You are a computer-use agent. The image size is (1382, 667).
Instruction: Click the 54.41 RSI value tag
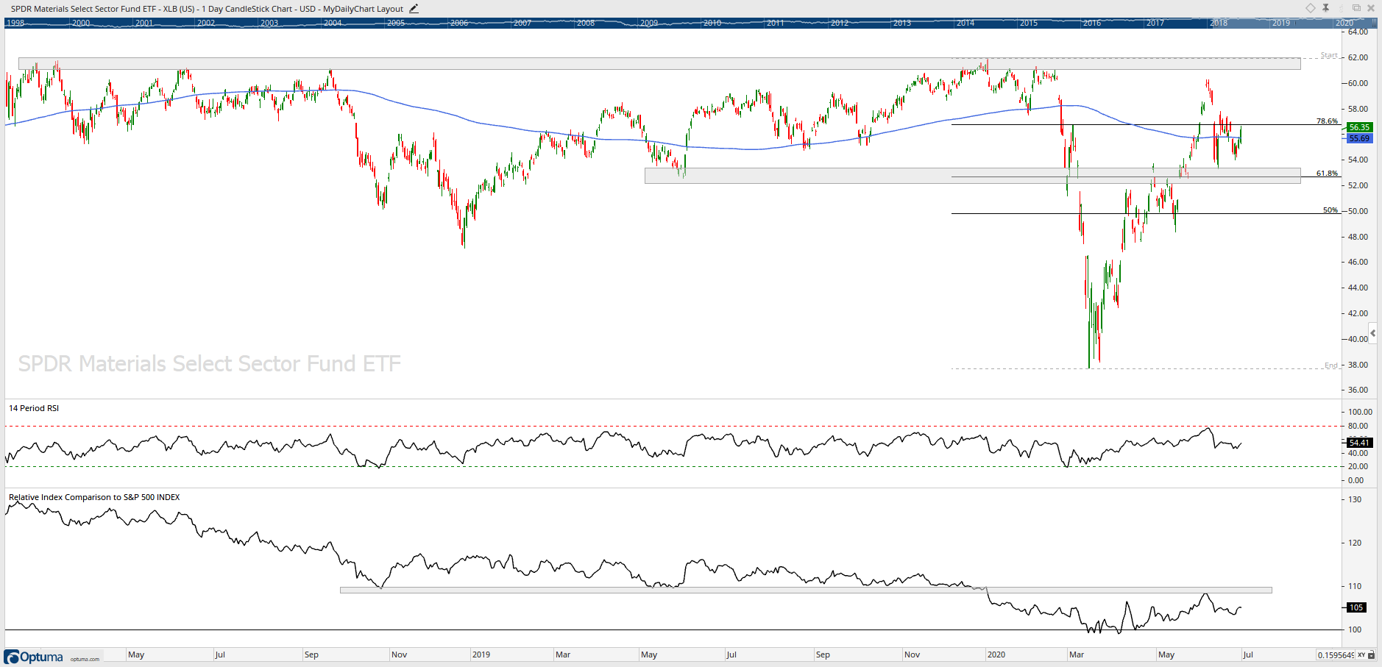pyautogui.click(x=1359, y=443)
